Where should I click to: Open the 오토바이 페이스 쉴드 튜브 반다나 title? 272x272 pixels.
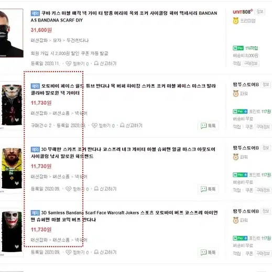[123, 89]
